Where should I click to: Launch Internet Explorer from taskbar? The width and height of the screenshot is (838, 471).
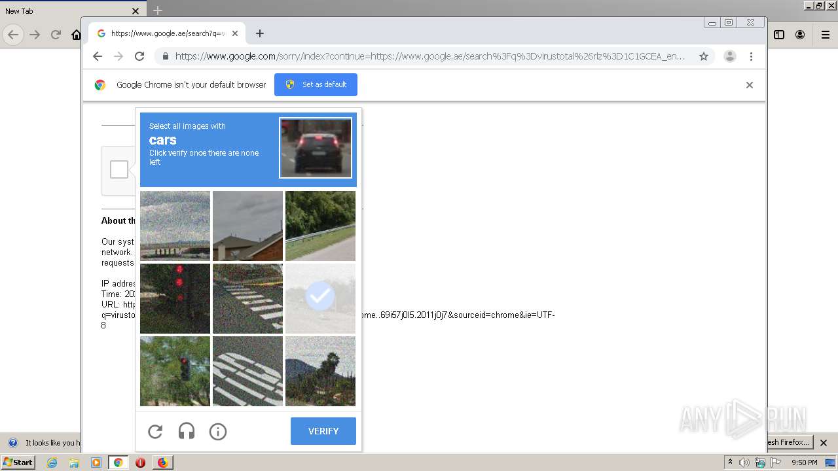(52, 462)
